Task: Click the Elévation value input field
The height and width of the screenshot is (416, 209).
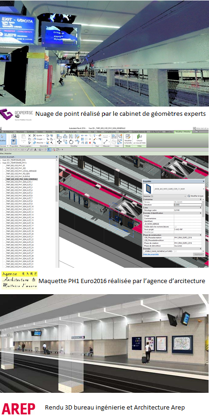Action: [x=188, y=205]
